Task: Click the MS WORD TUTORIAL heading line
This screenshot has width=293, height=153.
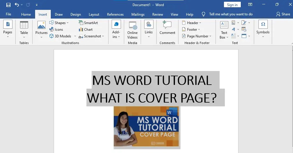Action: click(x=152, y=80)
